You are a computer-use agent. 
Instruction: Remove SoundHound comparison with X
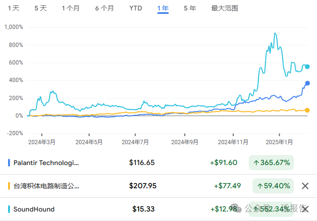click(305, 209)
